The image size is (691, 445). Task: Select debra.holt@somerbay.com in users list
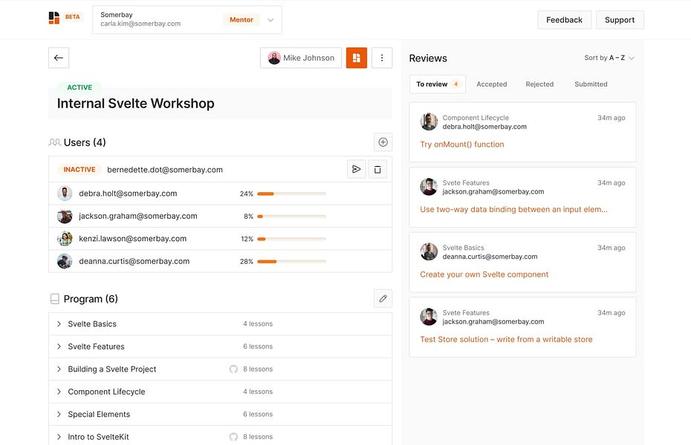[128, 194]
